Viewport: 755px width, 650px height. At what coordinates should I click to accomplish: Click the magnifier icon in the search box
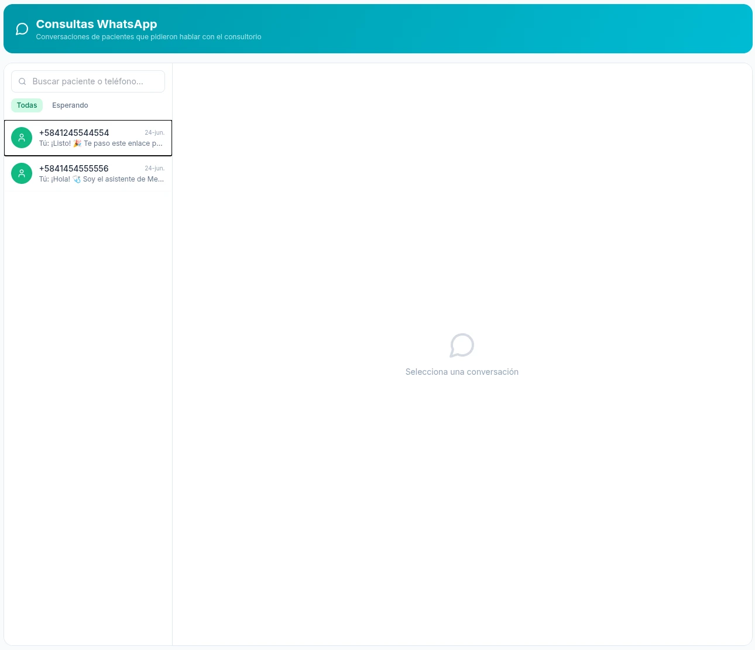(22, 81)
